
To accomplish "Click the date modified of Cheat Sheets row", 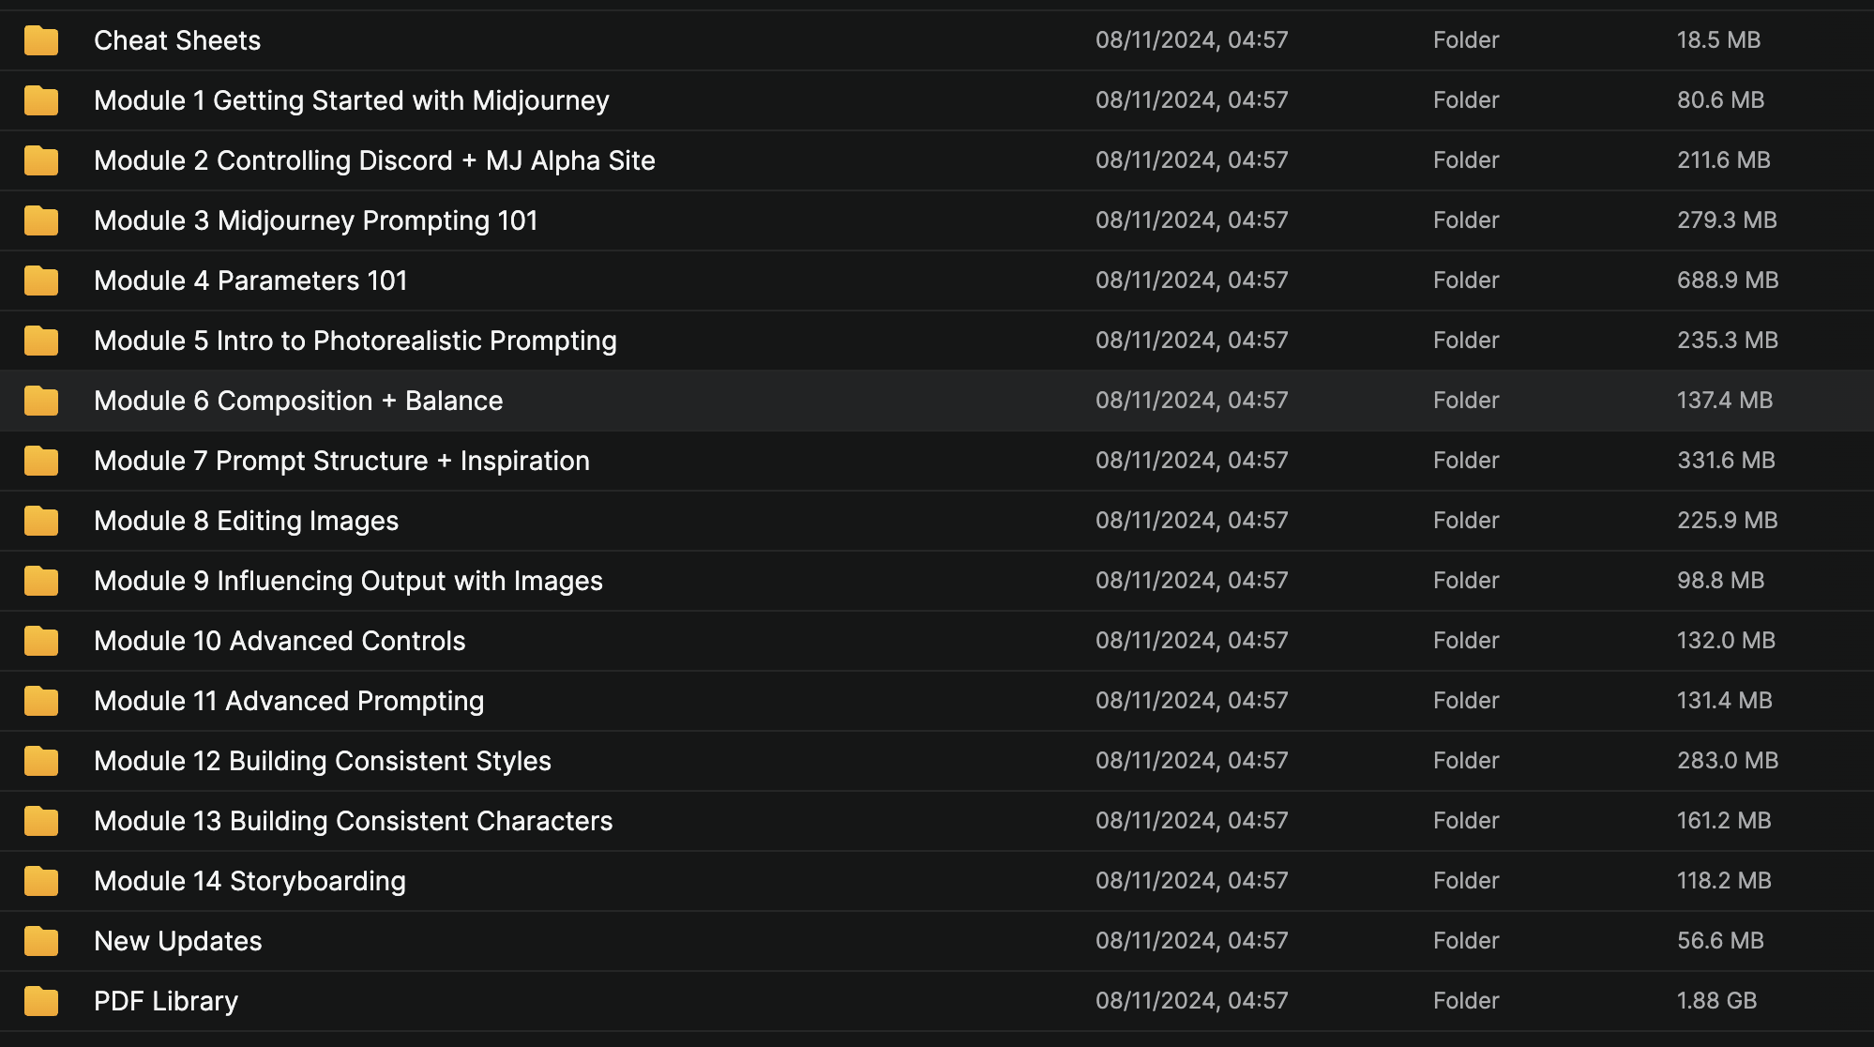I will [1191, 40].
